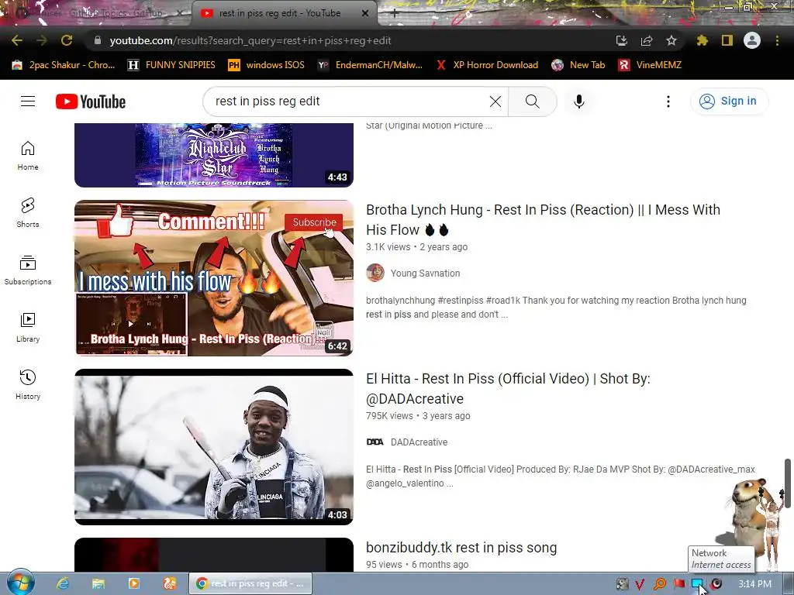Launch Internet Explorer from the taskbar
The width and height of the screenshot is (794, 595).
tap(63, 583)
